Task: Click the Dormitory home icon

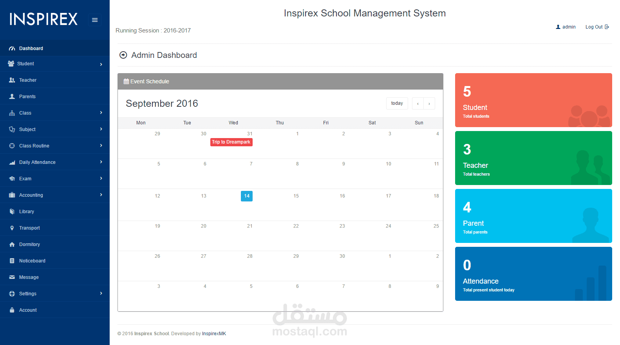Action: pos(12,244)
